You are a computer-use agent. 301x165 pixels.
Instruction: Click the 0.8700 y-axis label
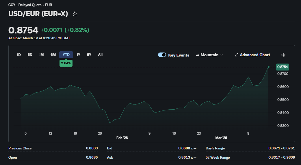(283, 74)
